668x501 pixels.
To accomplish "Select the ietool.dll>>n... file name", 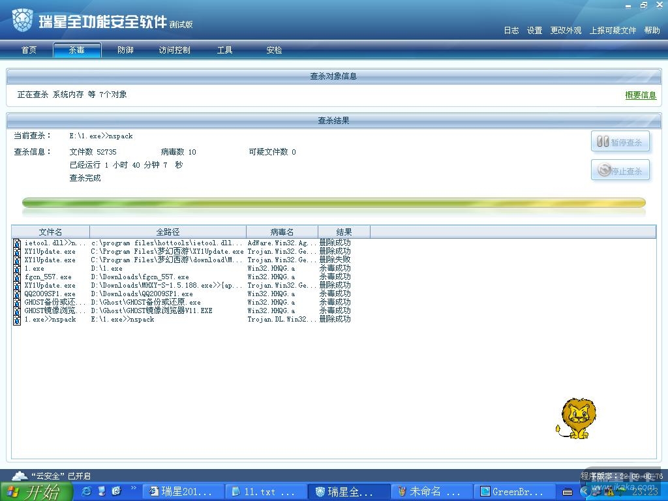I will pyautogui.click(x=55, y=243).
